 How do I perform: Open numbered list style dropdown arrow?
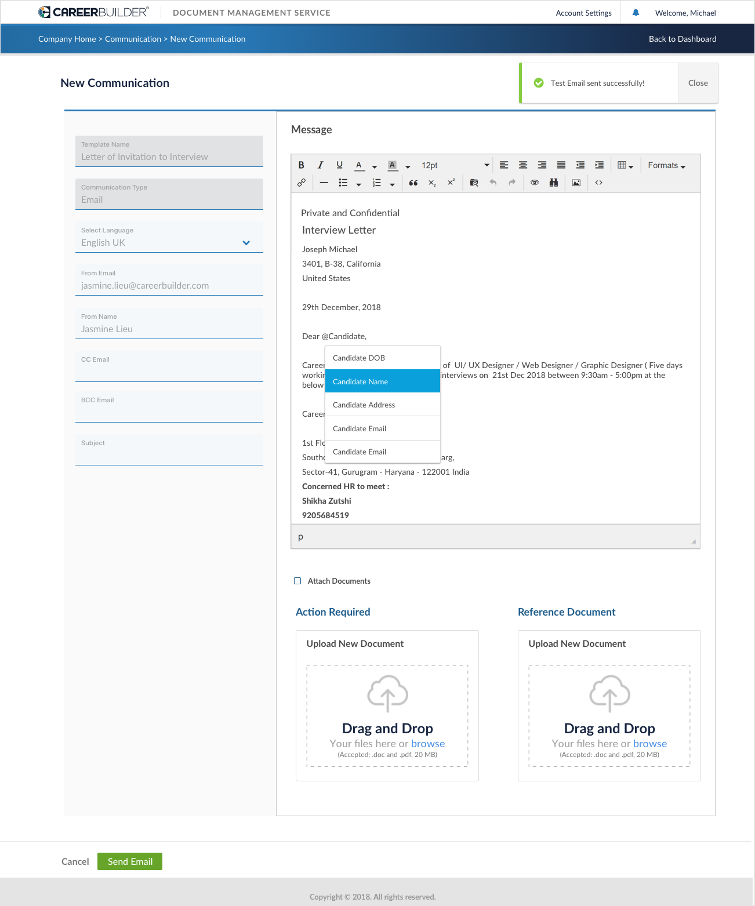click(x=393, y=184)
